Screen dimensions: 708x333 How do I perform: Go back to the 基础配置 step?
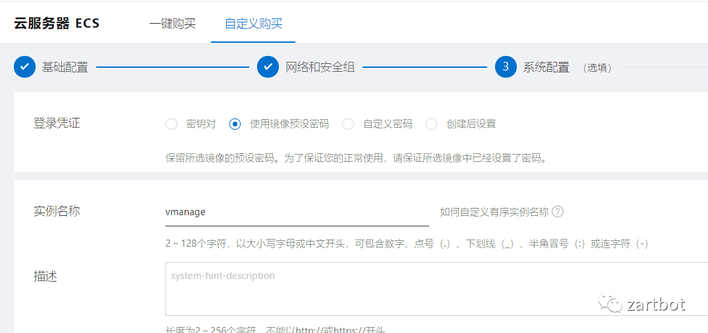coord(25,66)
